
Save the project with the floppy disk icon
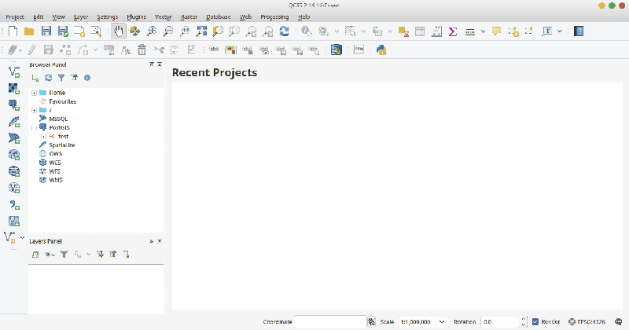click(46, 31)
